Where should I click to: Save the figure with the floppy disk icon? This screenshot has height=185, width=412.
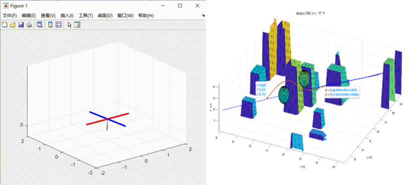[x=21, y=25]
